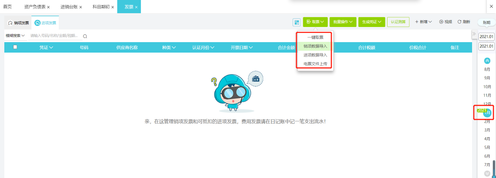Open the 生成凭证 dropdown

372,22
